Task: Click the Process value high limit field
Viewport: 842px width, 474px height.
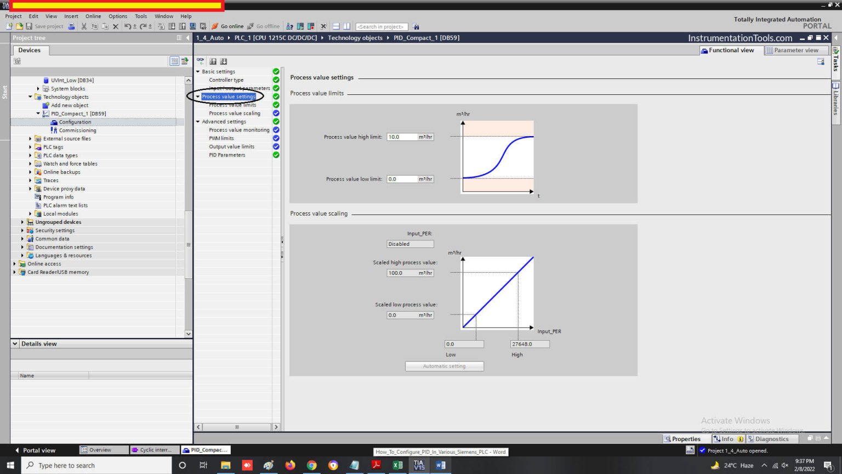Action: click(402, 137)
